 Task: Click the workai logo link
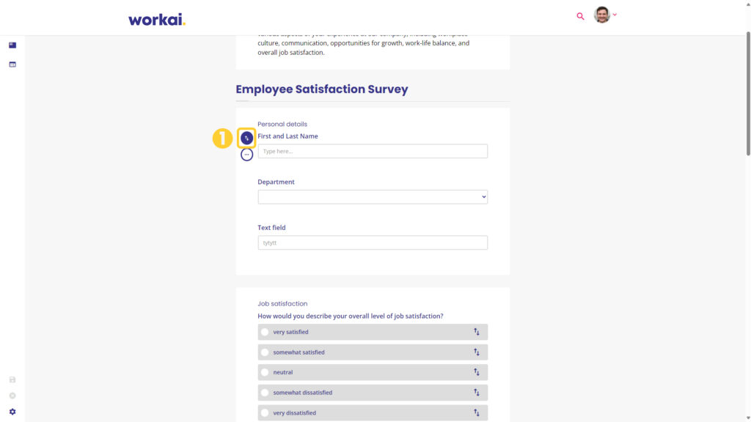pyautogui.click(x=157, y=20)
